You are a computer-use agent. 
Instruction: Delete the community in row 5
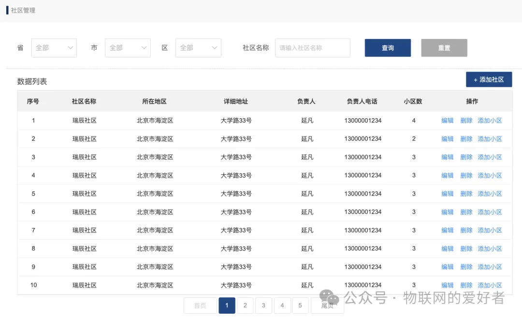pyautogui.click(x=466, y=194)
